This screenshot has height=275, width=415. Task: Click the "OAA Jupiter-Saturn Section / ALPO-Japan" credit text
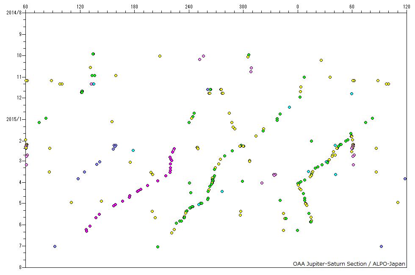(x=349, y=264)
